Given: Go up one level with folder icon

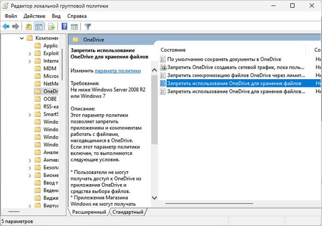Looking at the screenshot, I should pyautogui.click(x=29, y=27).
